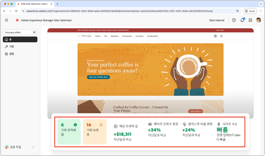This screenshot has width=265, height=156.
Task: Click the coffee quiz hero banner image
Action: pyautogui.click(x=151, y=70)
